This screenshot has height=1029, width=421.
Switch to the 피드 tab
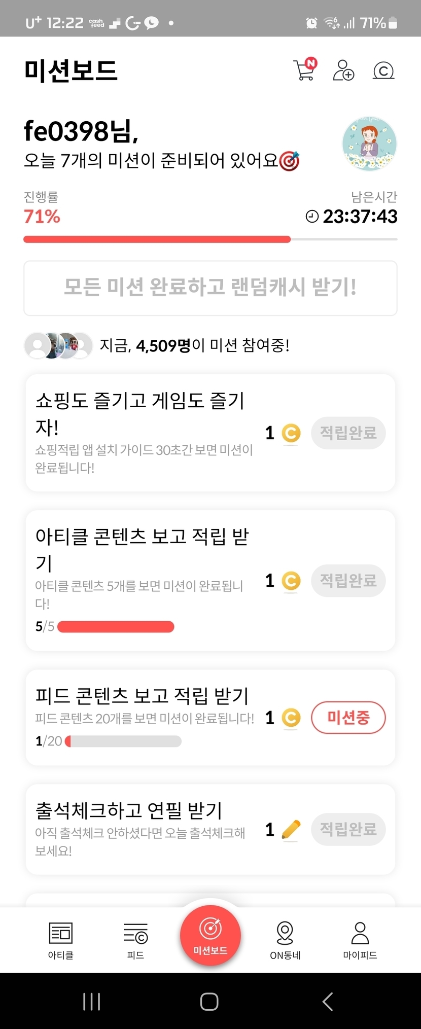[135, 941]
